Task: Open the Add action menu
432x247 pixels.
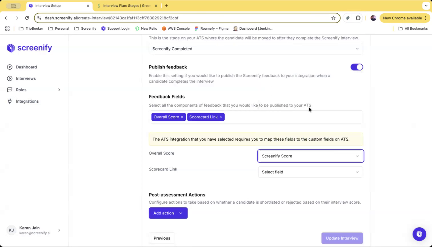Action: pos(168,213)
